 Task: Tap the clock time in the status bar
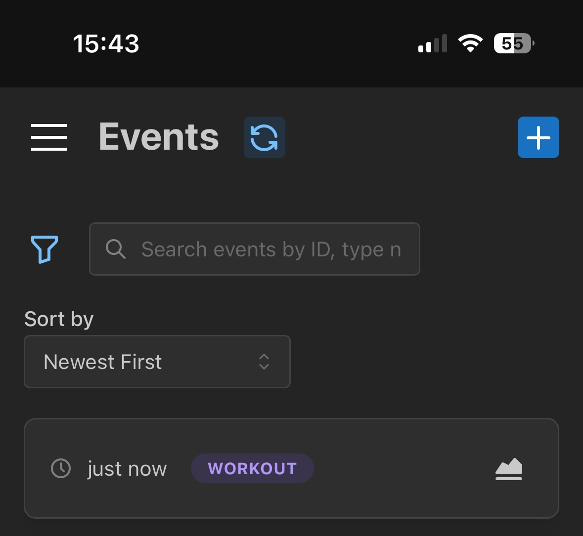pyautogui.click(x=106, y=43)
